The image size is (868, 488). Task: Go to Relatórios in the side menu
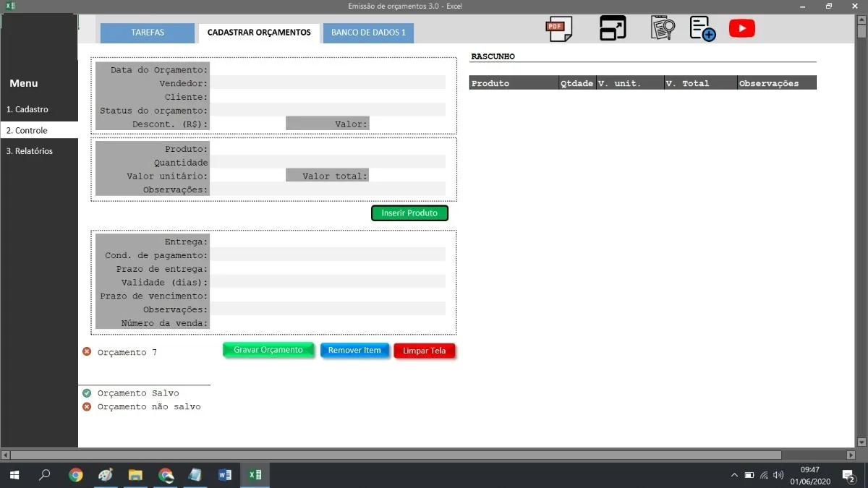pos(30,151)
